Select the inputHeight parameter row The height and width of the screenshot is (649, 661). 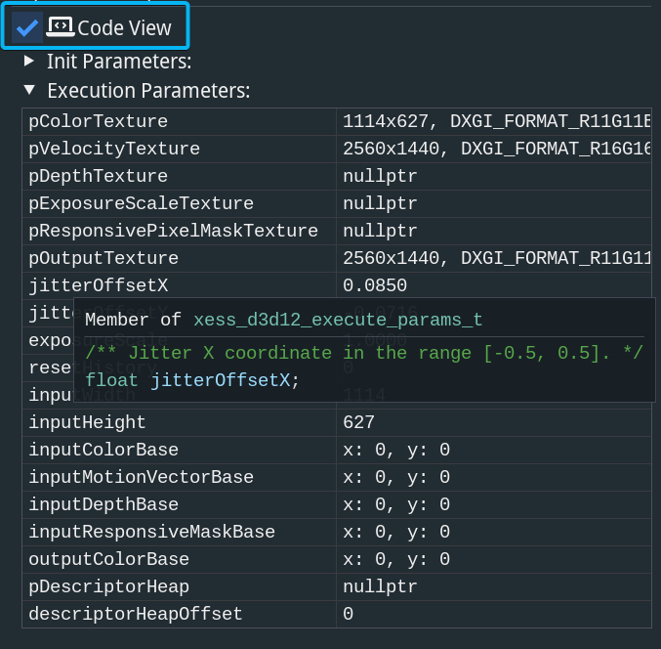pyautogui.click(x=87, y=422)
